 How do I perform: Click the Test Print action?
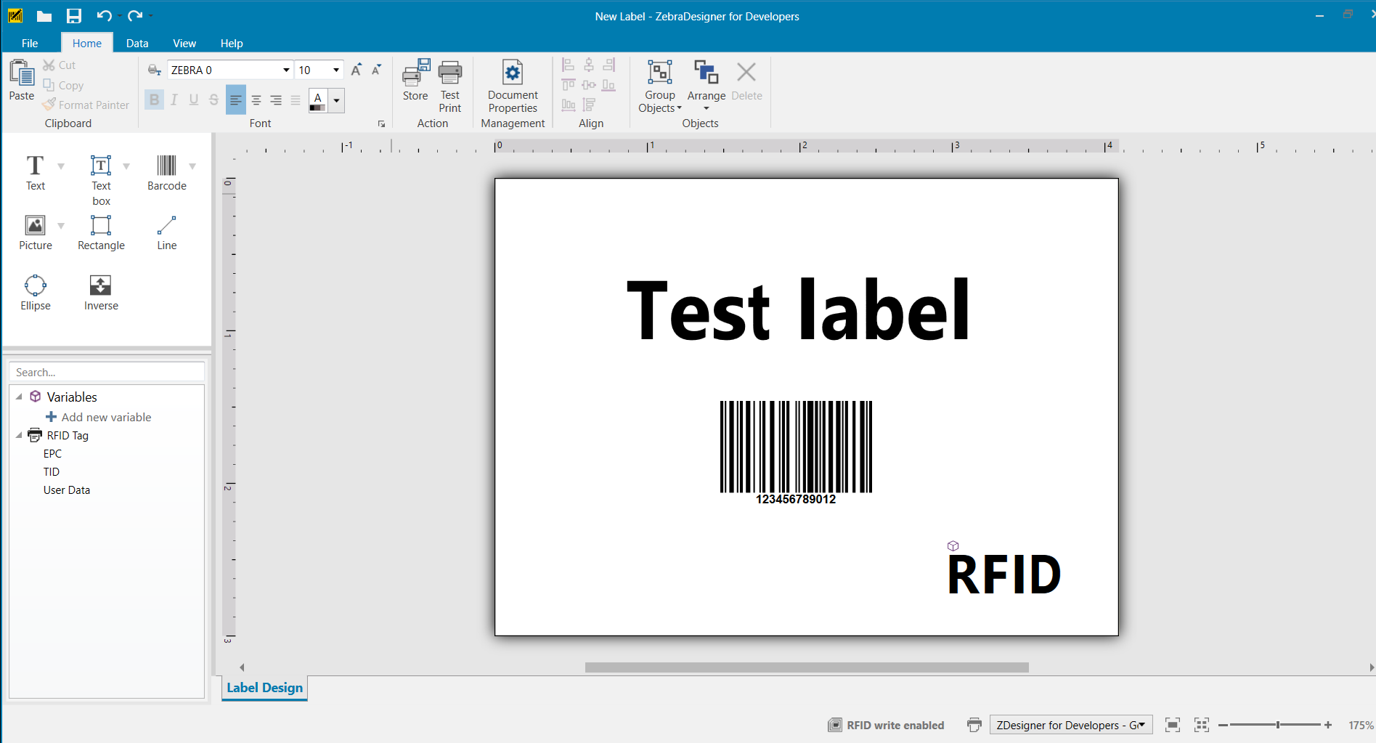(449, 84)
